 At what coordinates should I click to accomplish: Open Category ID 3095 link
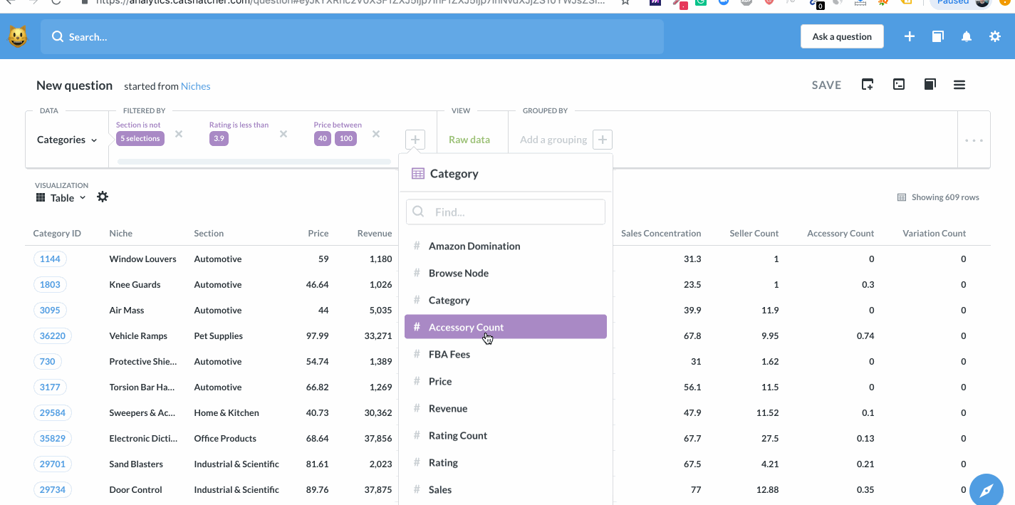coord(50,310)
